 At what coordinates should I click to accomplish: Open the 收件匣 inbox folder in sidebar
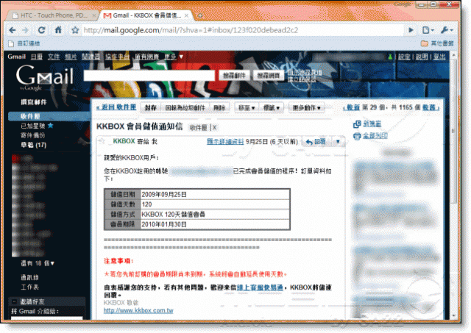coord(30,116)
